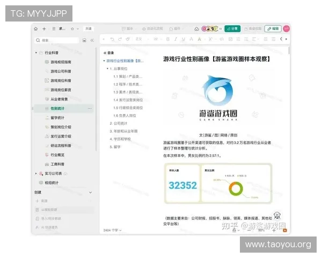Open the more options dots on 性别统计

point(90,109)
